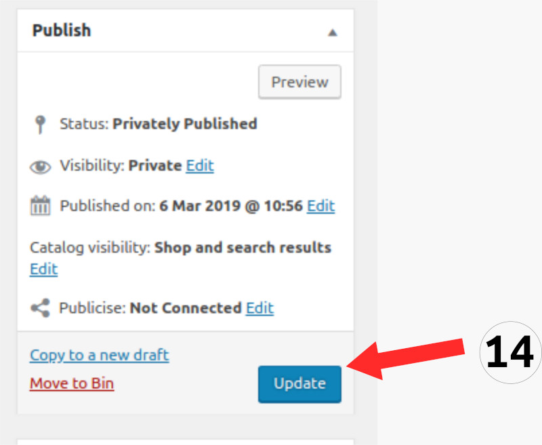Edit the Catalog visibility setting
542x445 pixels.
click(x=44, y=269)
